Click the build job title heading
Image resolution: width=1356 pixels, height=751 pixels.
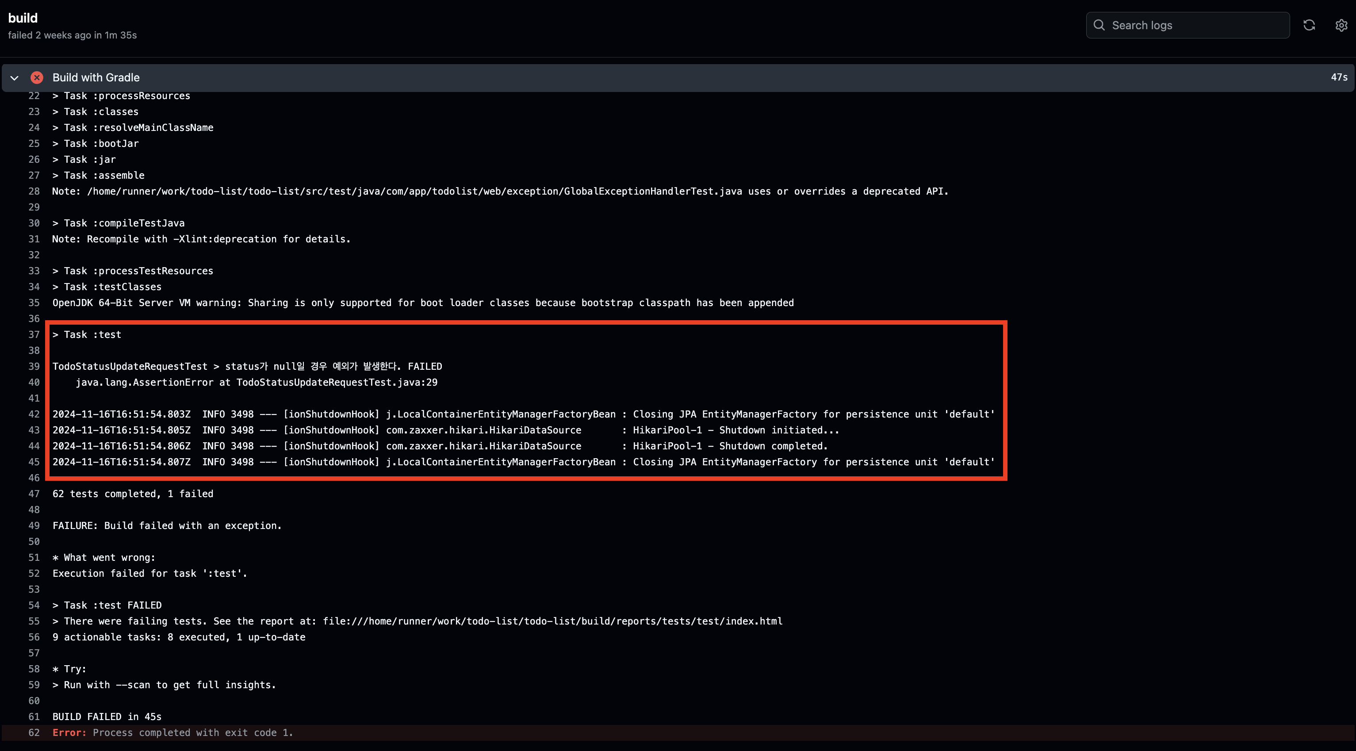(23, 18)
